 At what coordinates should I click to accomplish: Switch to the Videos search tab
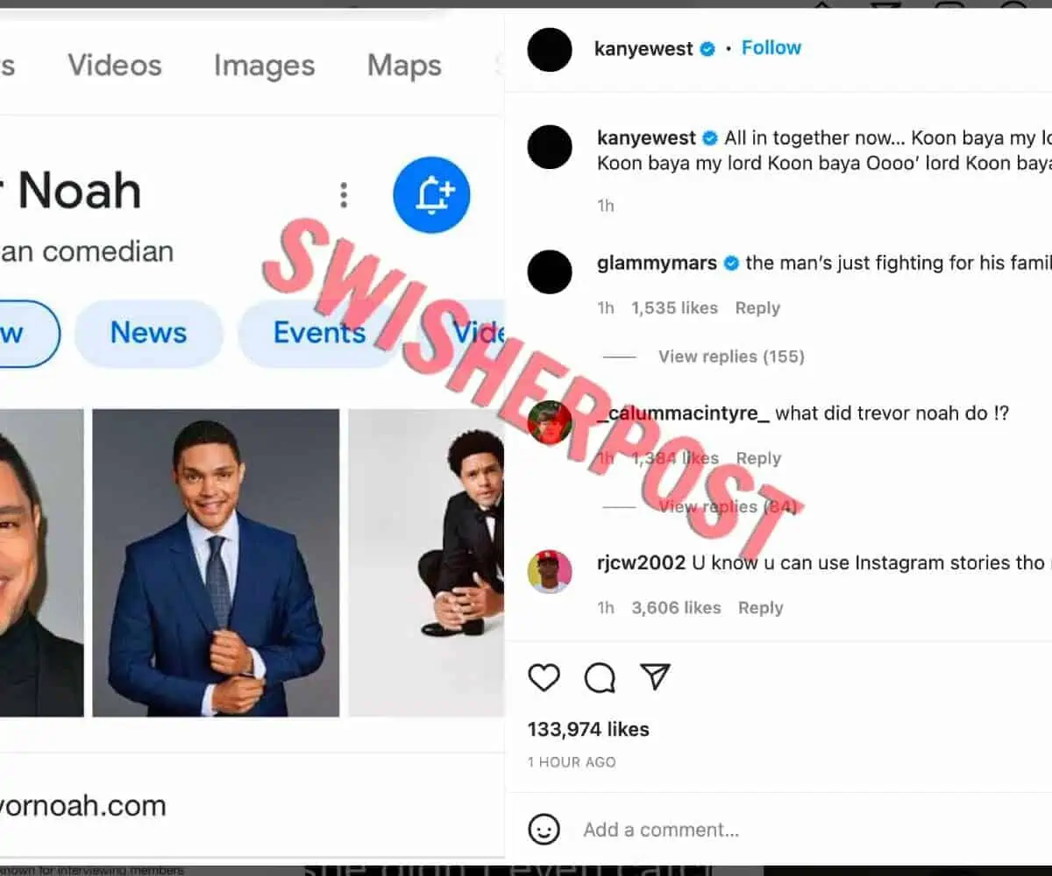[115, 65]
